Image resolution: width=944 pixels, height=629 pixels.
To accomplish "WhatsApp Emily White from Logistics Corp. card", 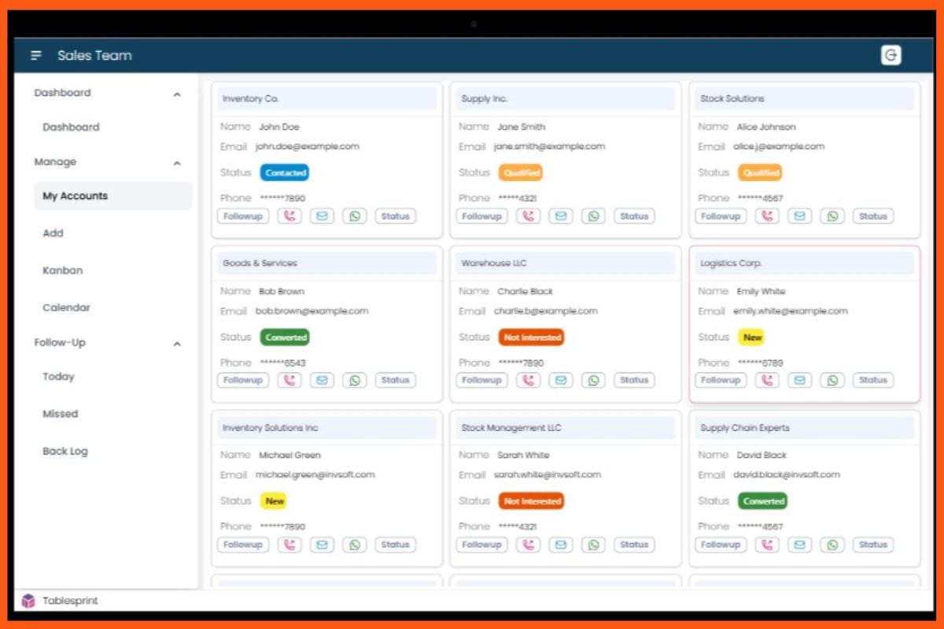I will (x=833, y=381).
